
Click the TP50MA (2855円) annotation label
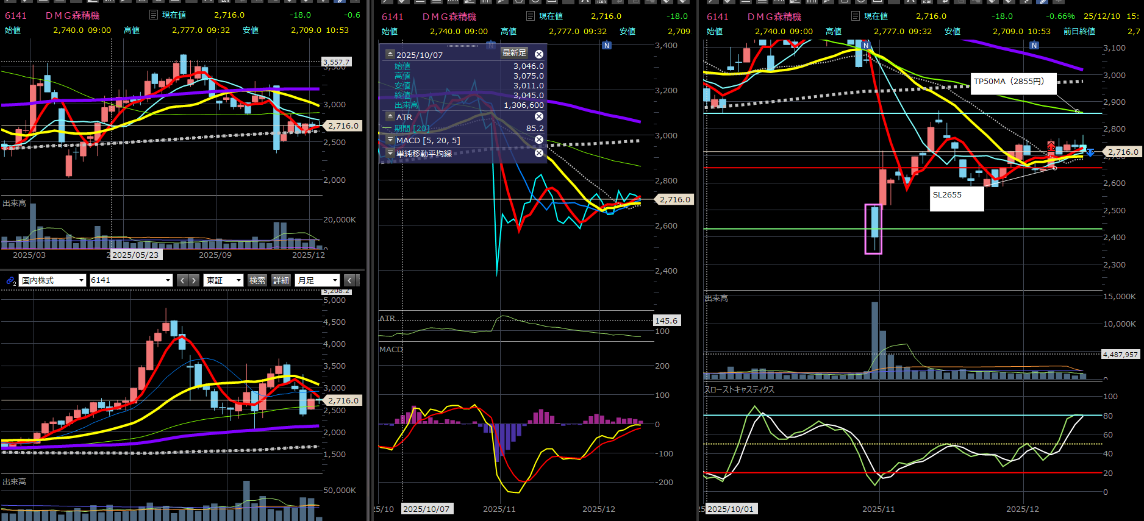click(1013, 82)
